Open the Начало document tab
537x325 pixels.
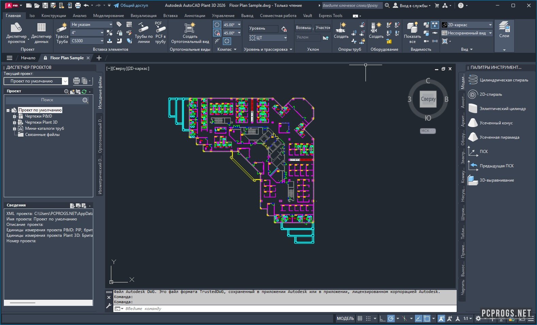[x=28, y=58]
